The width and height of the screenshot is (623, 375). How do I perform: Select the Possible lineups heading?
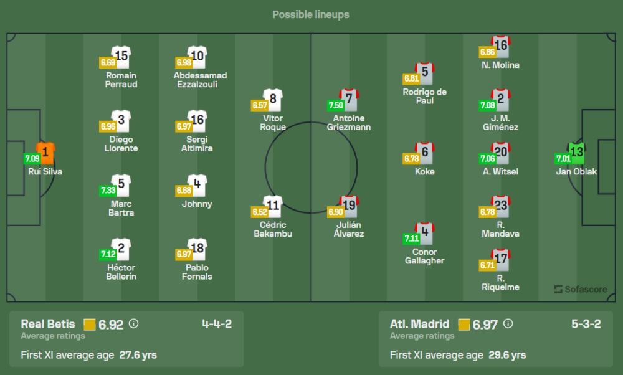(311, 14)
